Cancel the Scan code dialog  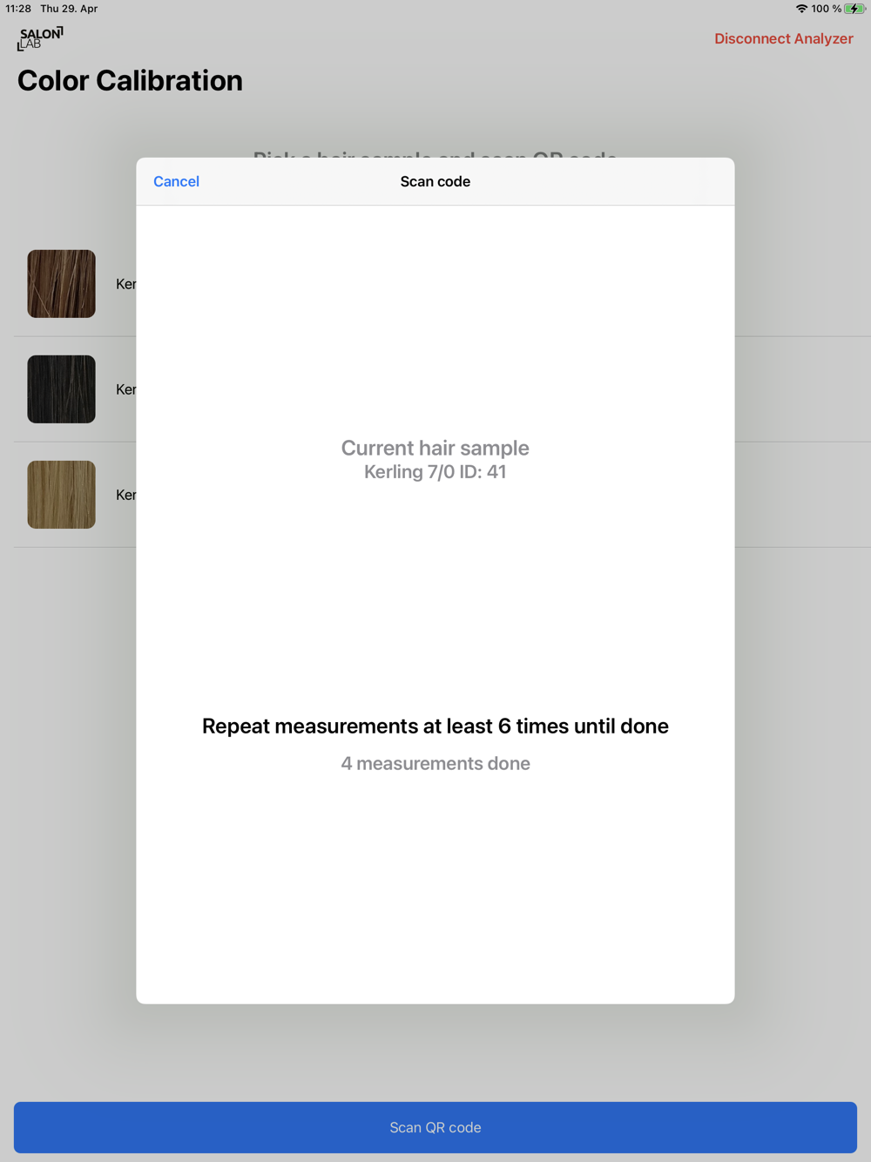(x=176, y=181)
